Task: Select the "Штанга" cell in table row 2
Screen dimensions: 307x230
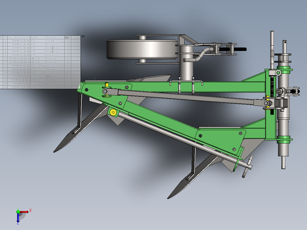Action: point(48,44)
